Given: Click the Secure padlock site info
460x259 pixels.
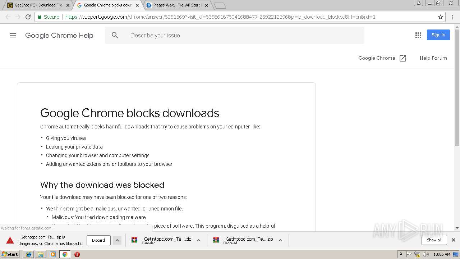Looking at the screenshot, I should (x=48, y=17).
